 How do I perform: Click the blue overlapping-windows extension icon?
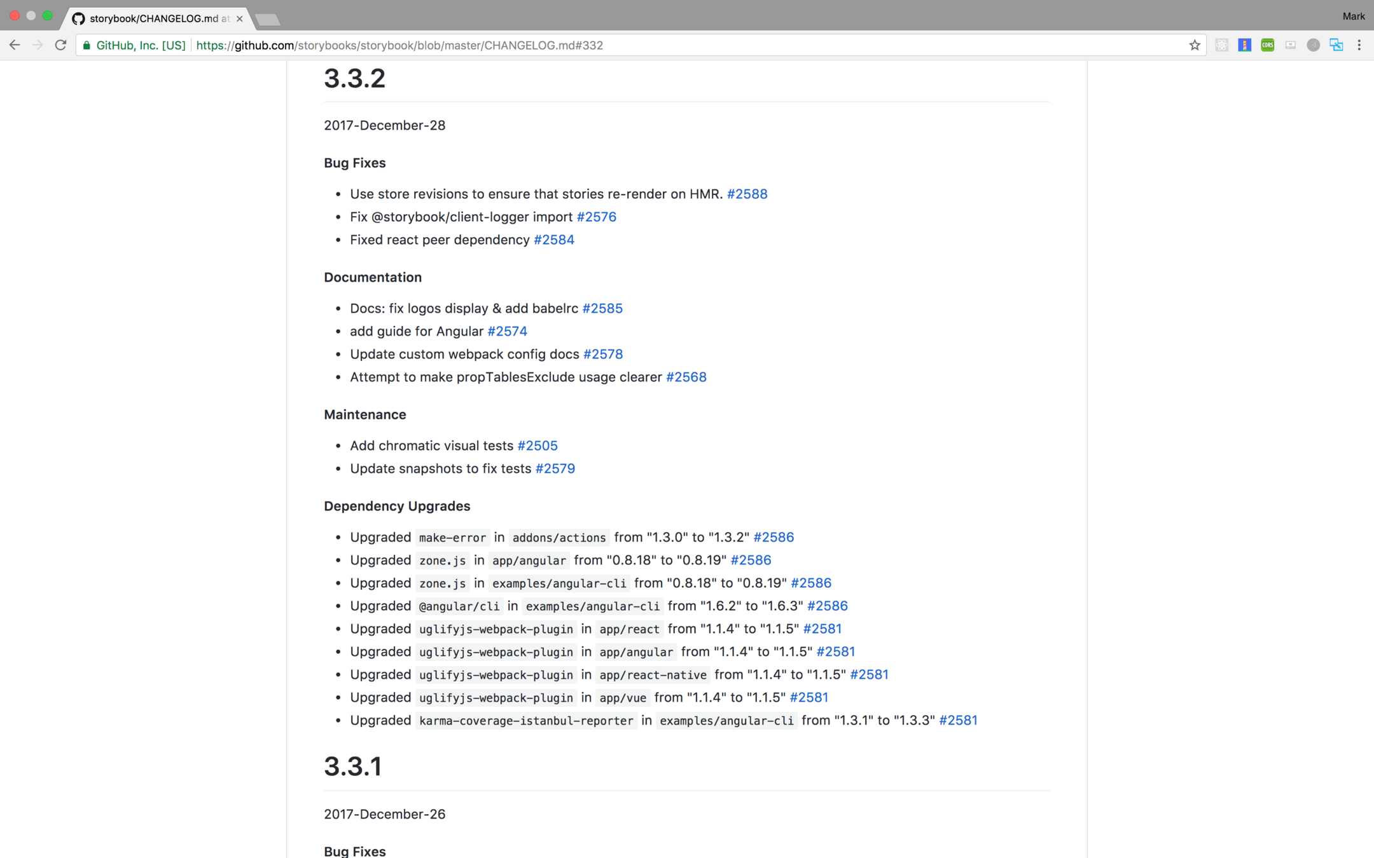[1336, 45]
